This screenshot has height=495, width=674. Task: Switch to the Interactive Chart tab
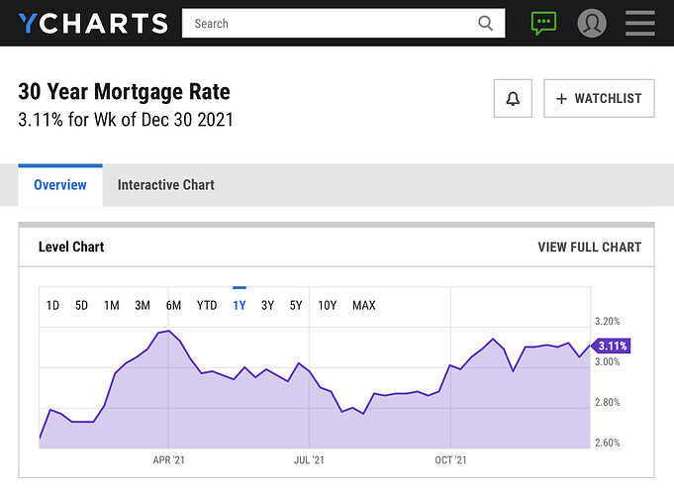[x=166, y=185]
